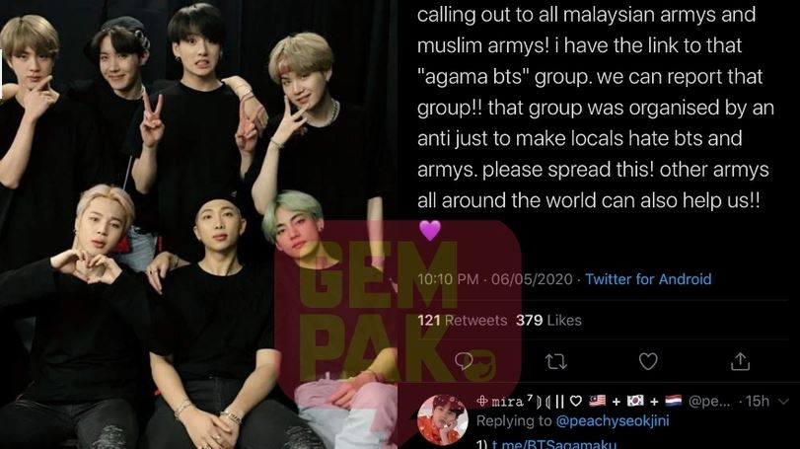Open the replier's profile avatar
The height and width of the screenshot is (449, 800).
442,419
